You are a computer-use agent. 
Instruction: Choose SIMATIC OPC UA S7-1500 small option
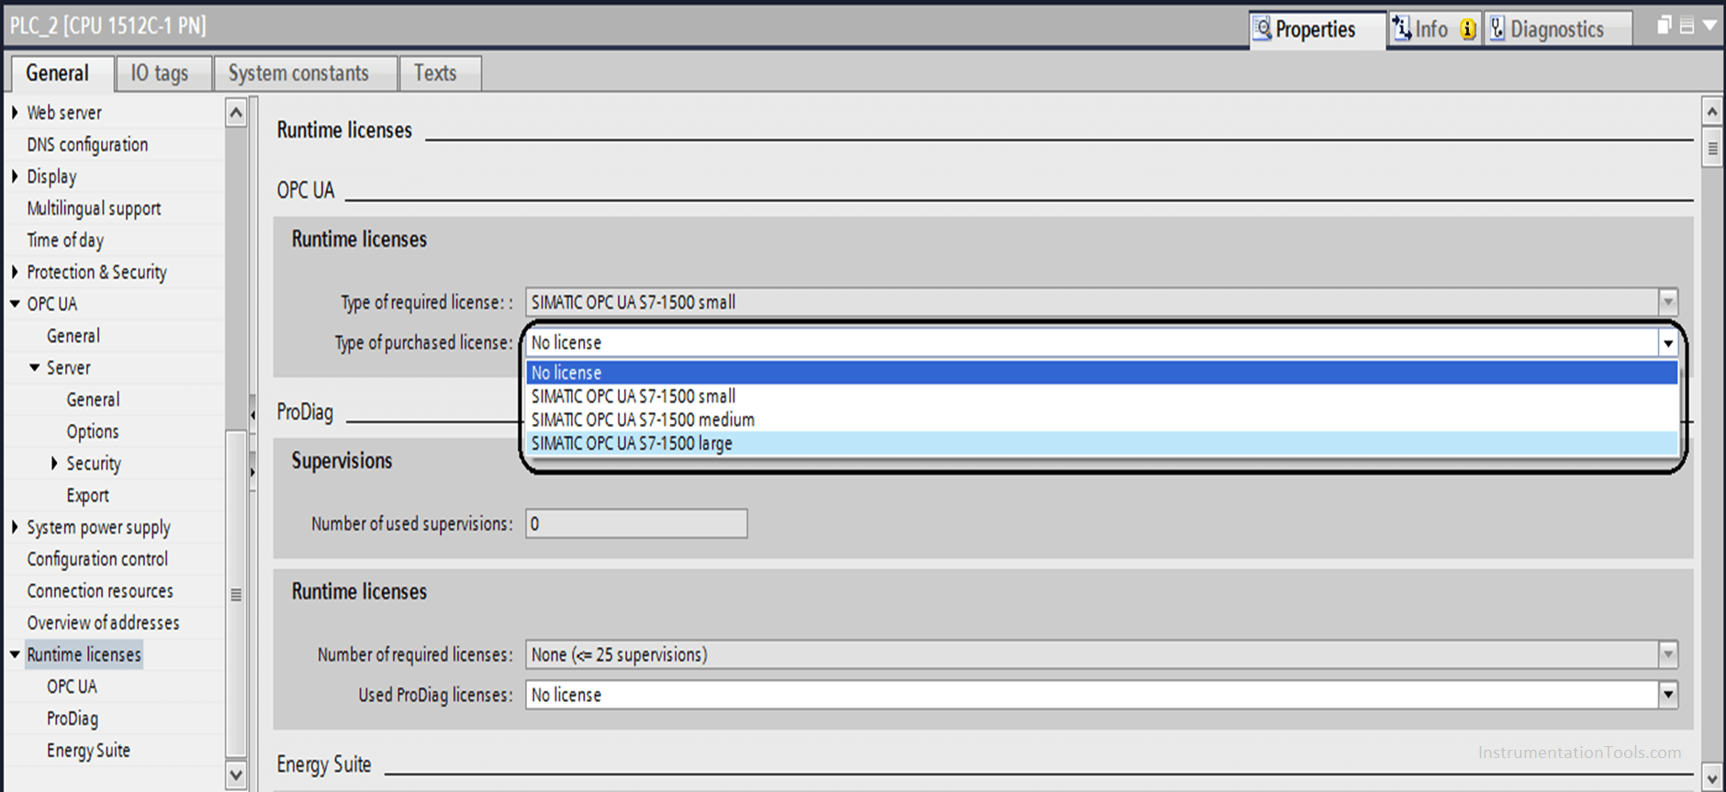1102,396
